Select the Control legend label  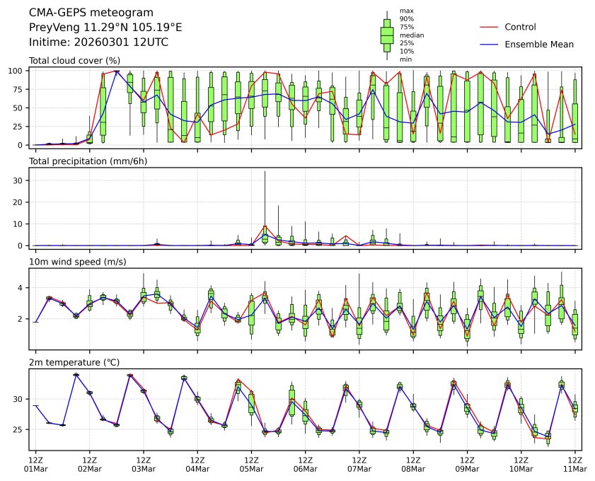click(520, 27)
